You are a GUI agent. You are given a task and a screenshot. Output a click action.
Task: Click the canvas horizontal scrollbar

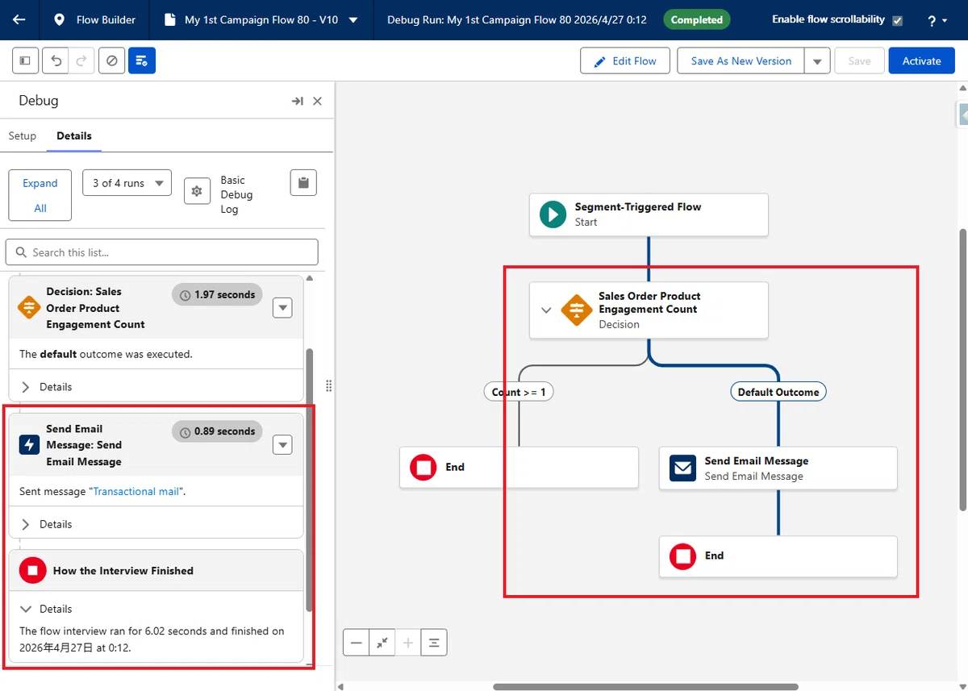(x=645, y=687)
